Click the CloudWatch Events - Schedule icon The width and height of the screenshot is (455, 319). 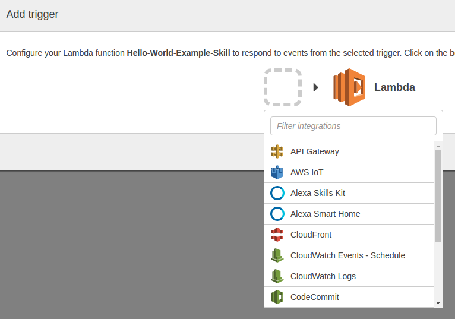tap(277, 255)
